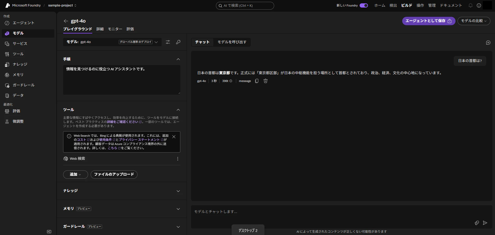Viewport: 495px width, 235px height.
Task: Collapse the 手順 section
Action: [178, 59]
